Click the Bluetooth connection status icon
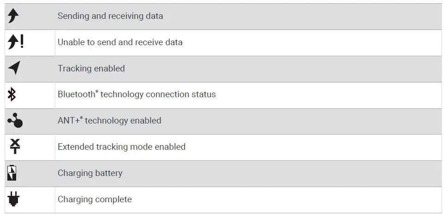 click(12, 94)
